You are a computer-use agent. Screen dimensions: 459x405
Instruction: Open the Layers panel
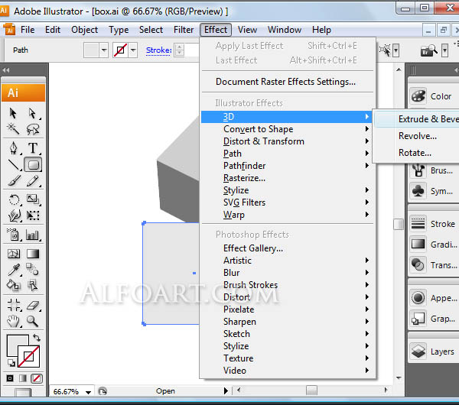click(x=434, y=352)
